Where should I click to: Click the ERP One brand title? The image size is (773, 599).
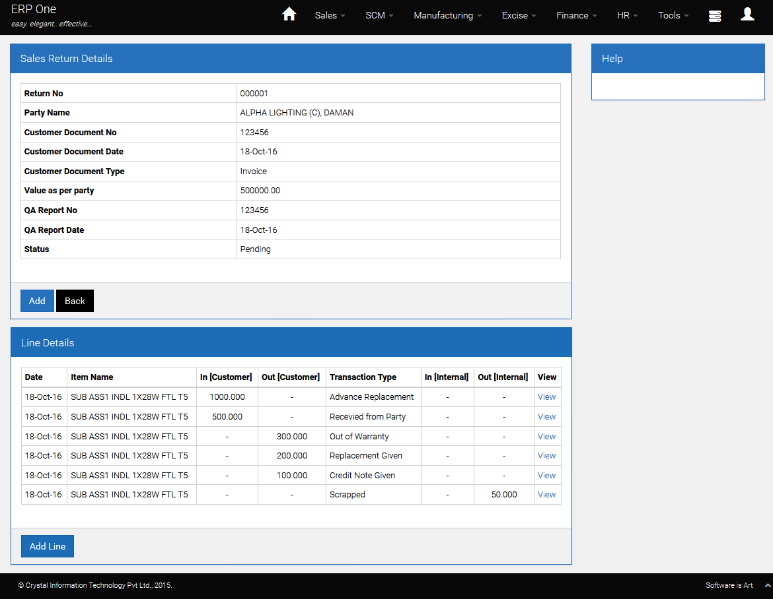34,9
